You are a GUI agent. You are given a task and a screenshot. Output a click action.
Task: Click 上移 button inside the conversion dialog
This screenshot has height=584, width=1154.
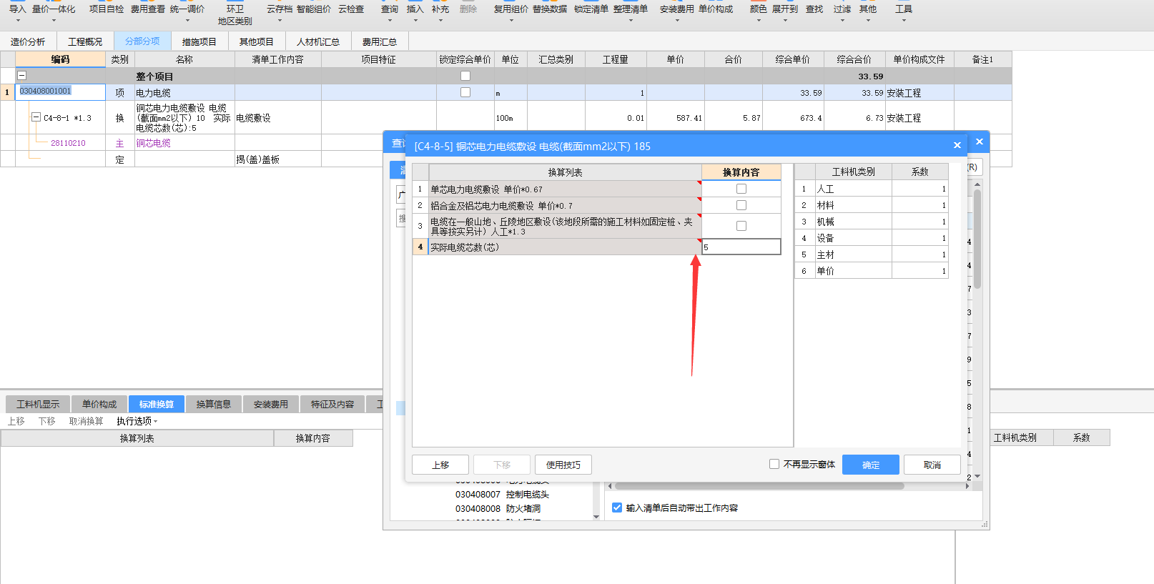tap(440, 465)
